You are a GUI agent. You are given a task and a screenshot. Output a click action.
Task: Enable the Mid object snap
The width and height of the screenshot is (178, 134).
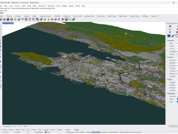(x=15, y=130)
